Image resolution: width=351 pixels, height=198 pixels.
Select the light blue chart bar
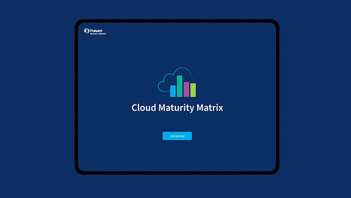(173, 91)
